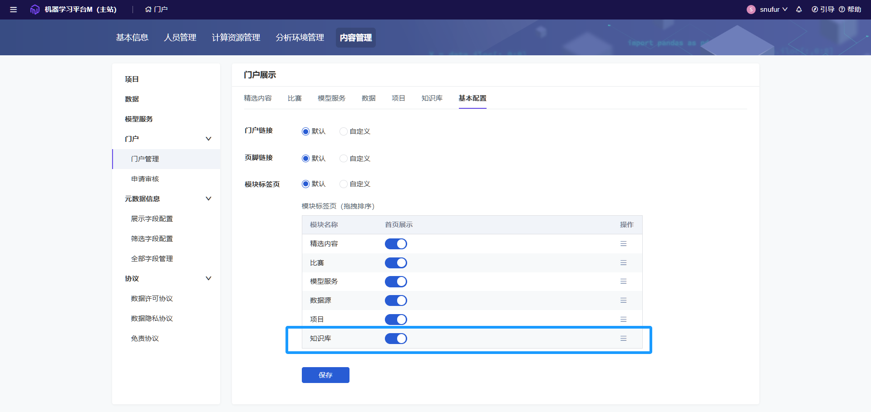Click drag handle for 知识库 row
Screen dimensions: 871x412
623,339
